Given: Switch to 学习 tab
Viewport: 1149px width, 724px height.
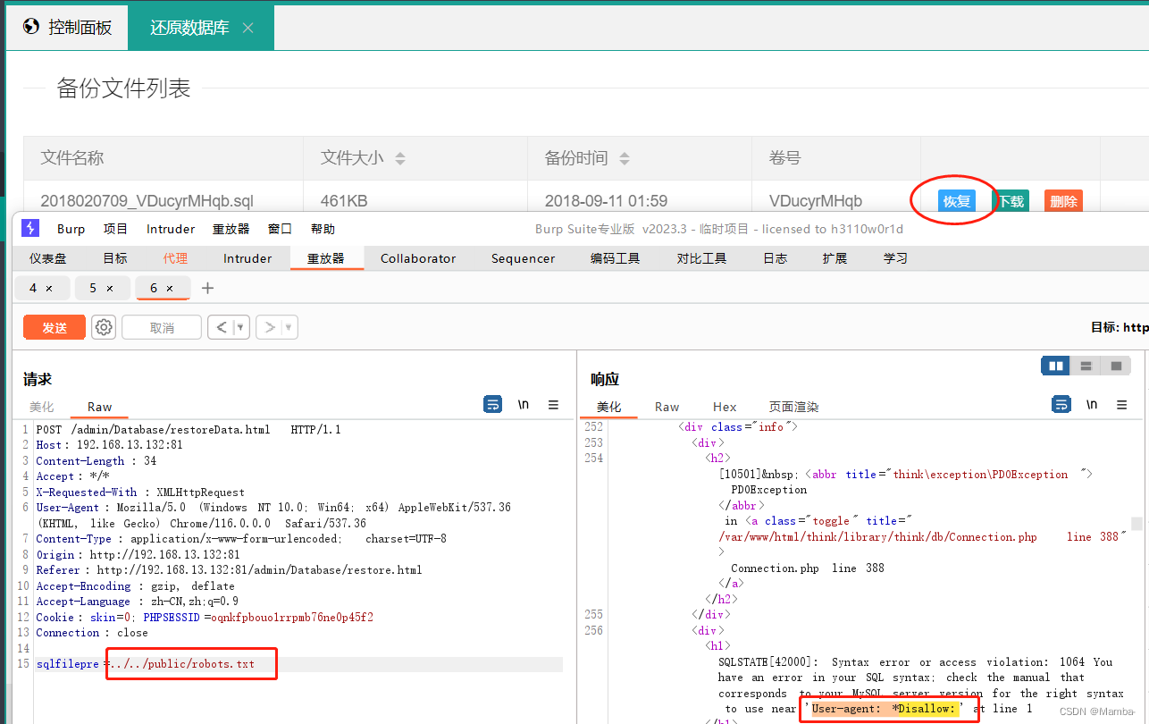Looking at the screenshot, I should point(895,258).
